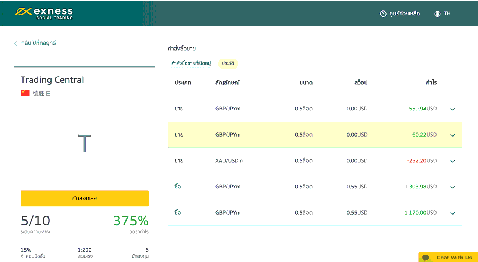This screenshot has height=262, width=478.
Task: Click the investors count 6
Action: click(147, 250)
